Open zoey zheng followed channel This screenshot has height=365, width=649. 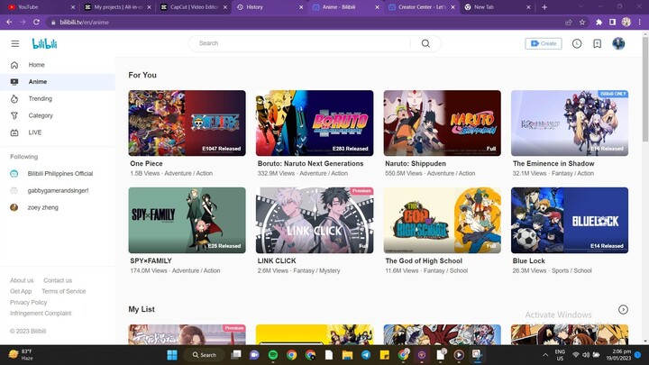click(x=58, y=208)
